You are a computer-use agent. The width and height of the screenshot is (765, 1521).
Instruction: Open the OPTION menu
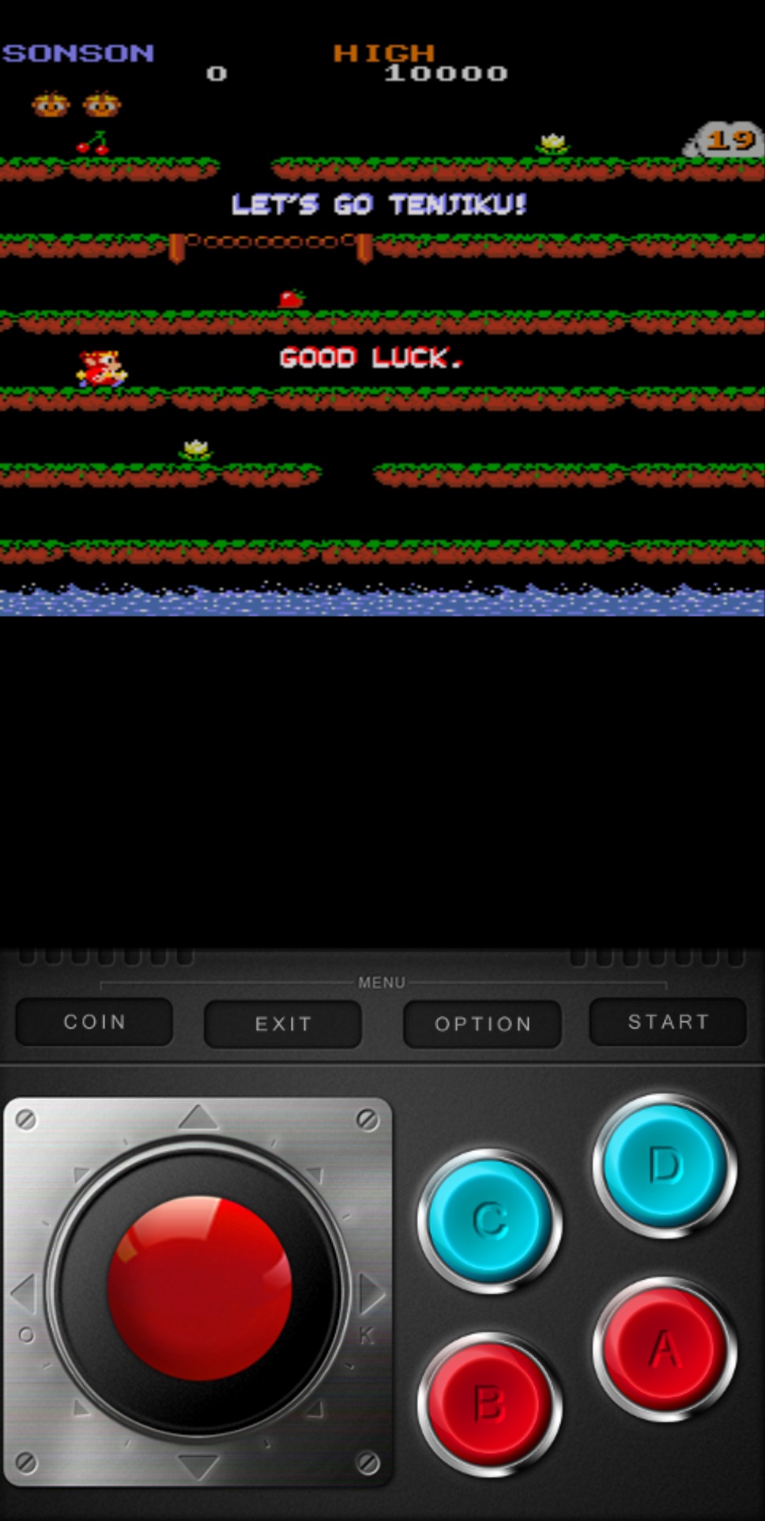(483, 1024)
